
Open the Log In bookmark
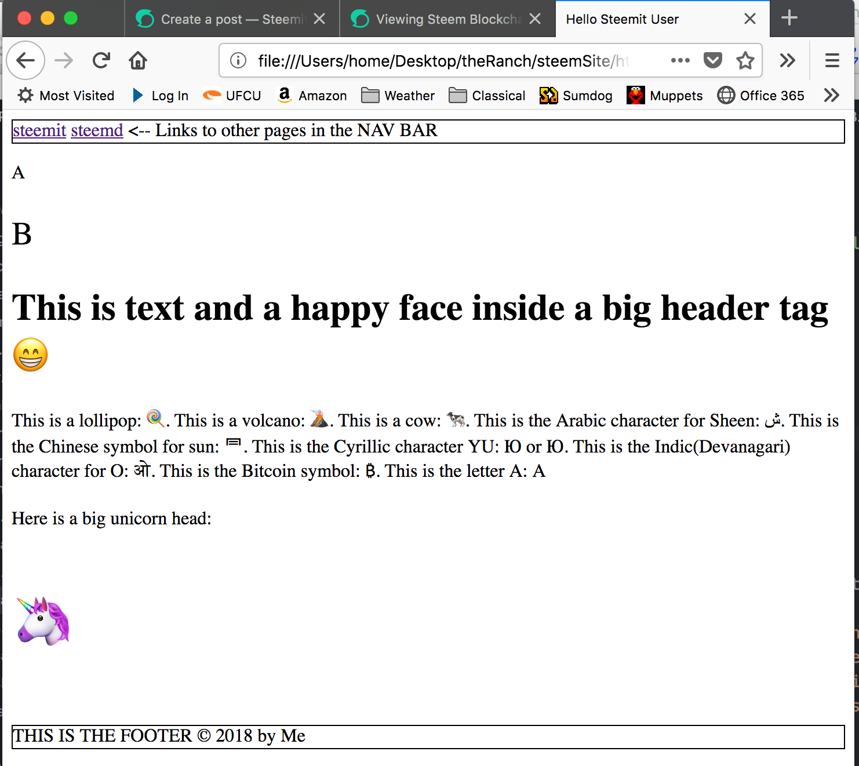point(160,96)
